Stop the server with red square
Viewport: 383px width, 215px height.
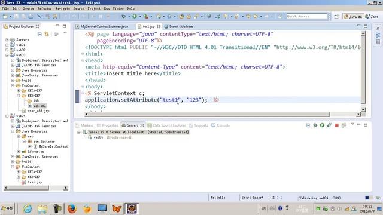coord(336,125)
